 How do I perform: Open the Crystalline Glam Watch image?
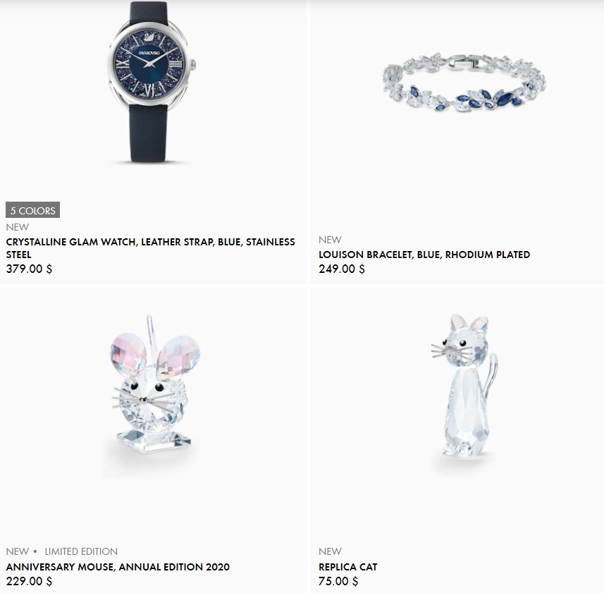tap(151, 82)
